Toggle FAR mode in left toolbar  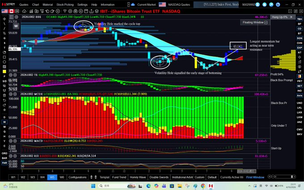point(4,163)
